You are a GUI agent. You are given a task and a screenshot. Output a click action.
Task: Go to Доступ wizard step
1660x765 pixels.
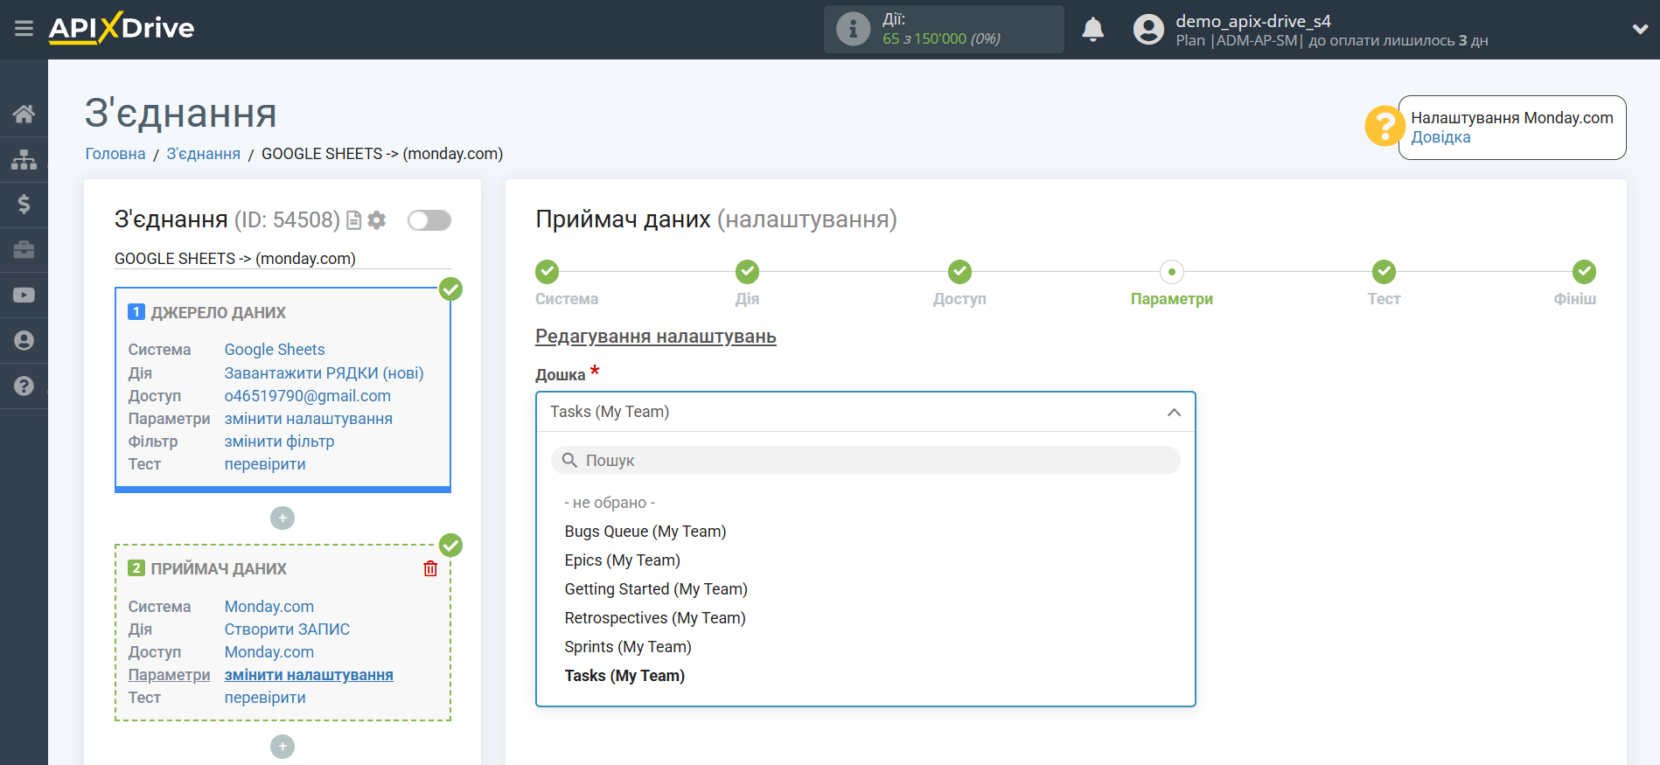click(x=960, y=272)
